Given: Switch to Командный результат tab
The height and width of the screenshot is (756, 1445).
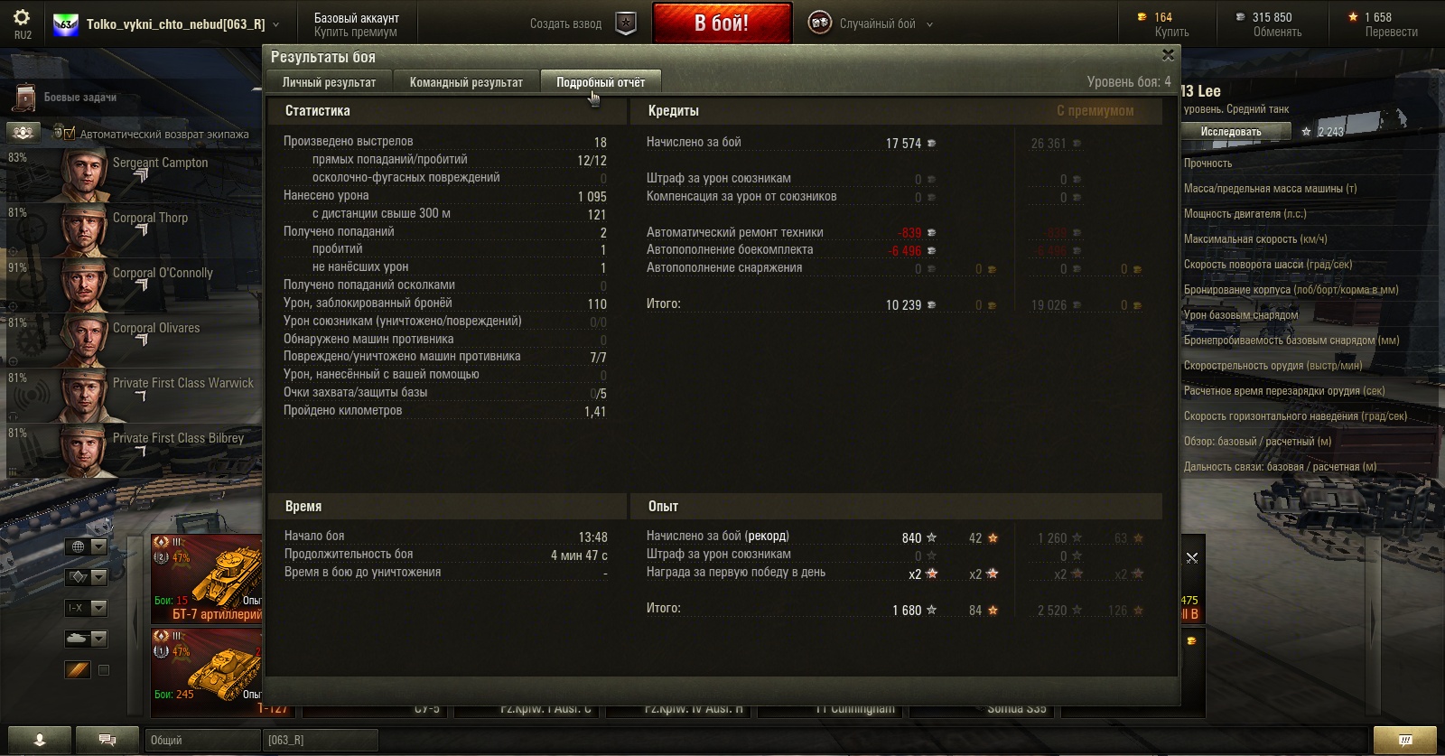Looking at the screenshot, I should 466,82.
